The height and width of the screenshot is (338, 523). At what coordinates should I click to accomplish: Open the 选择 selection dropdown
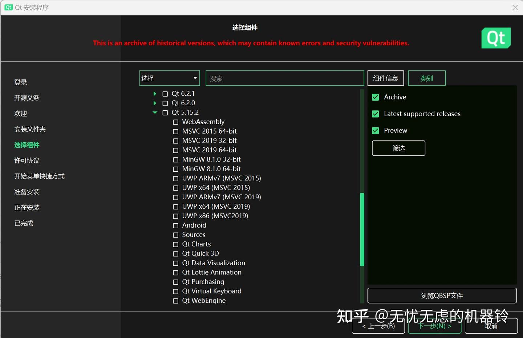point(169,78)
